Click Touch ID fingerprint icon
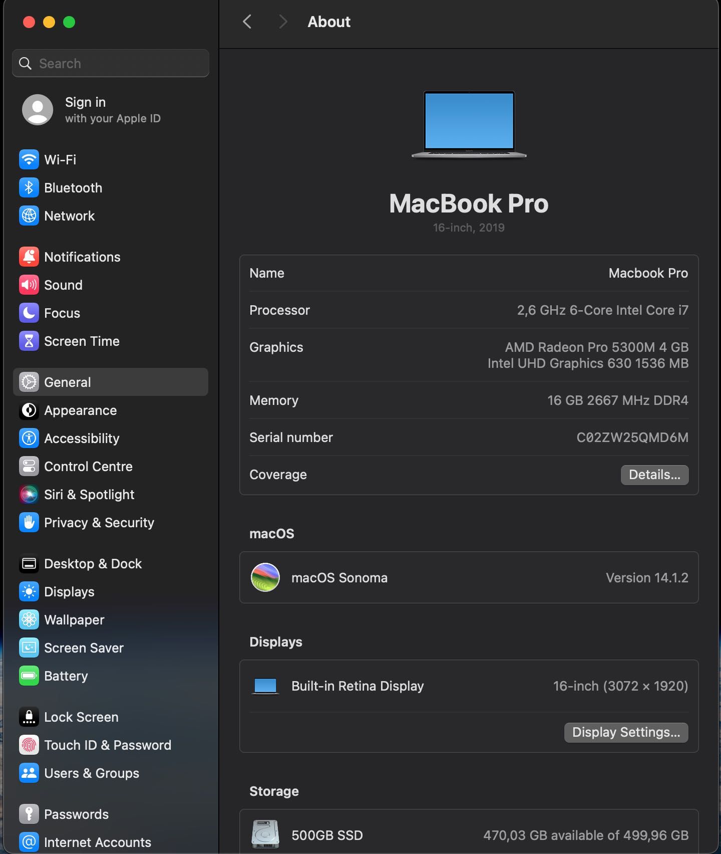The image size is (721, 854). tap(29, 745)
